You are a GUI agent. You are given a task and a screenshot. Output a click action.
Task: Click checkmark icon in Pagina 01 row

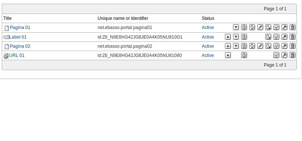(276, 27)
